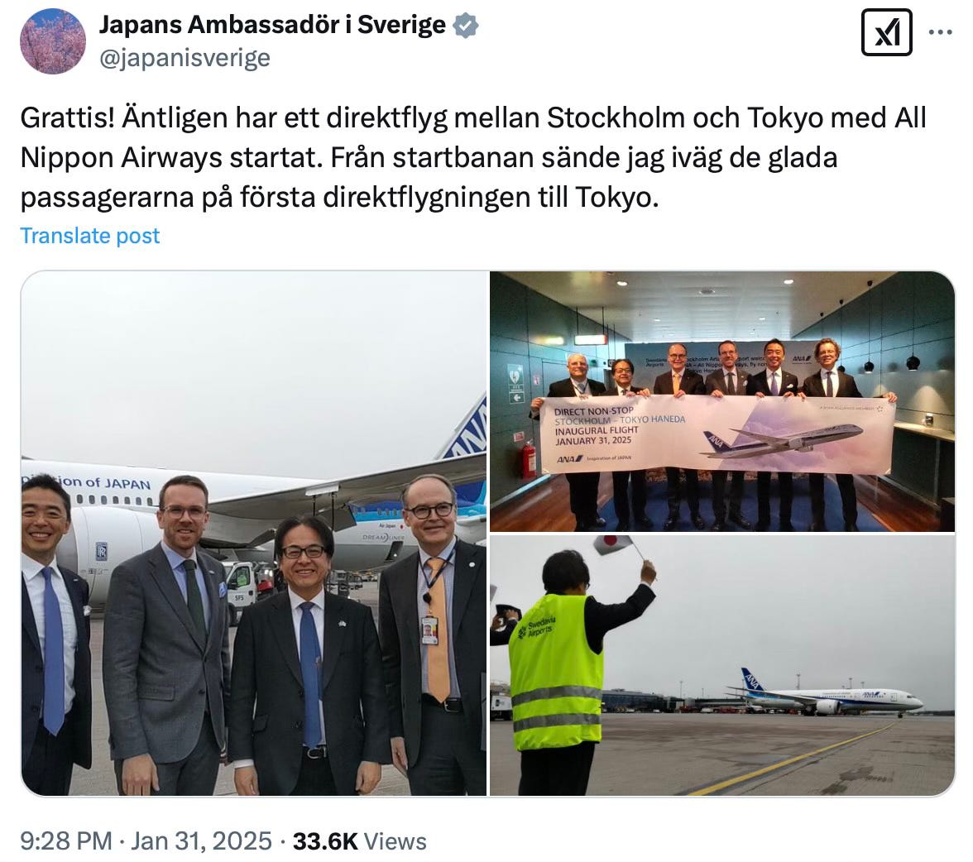The height and width of the screenshot is (862, 973).
Task: Click the small Japanese flag being waved
Action: 612,544
